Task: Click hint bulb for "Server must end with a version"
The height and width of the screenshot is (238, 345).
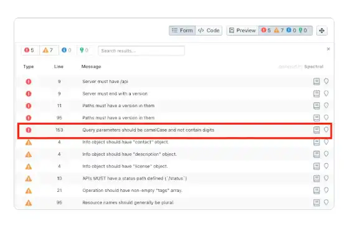Action: click(326, 93)
